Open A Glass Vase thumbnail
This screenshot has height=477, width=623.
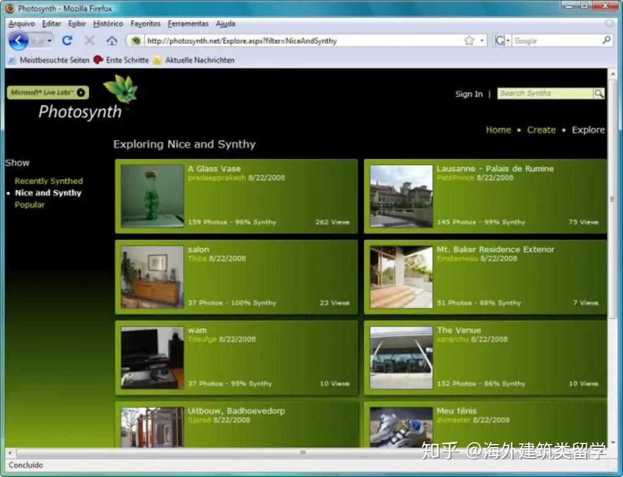pyautogui.click(x=153, y=196)
